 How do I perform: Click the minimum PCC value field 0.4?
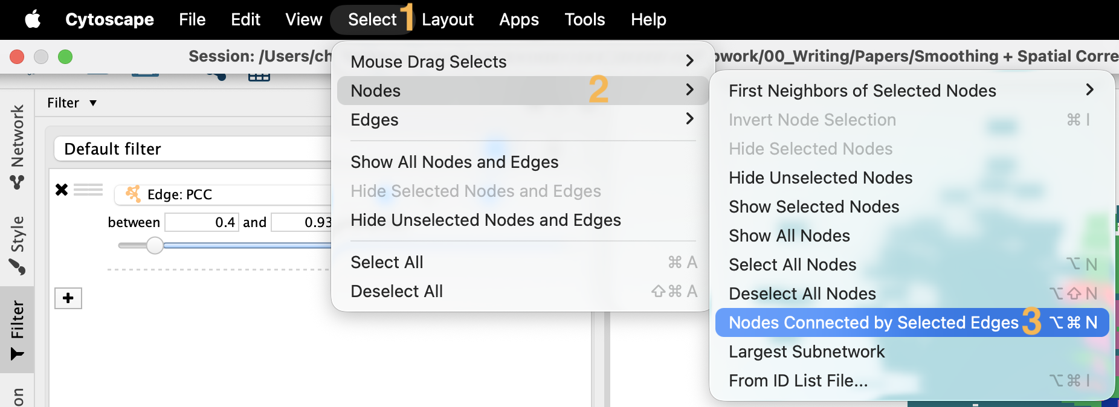[202, 222]
